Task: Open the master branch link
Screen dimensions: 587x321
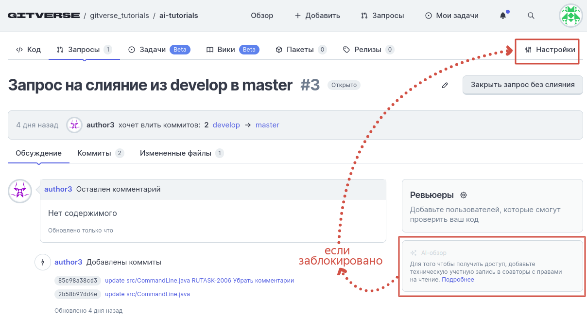Action: point(267,125)
